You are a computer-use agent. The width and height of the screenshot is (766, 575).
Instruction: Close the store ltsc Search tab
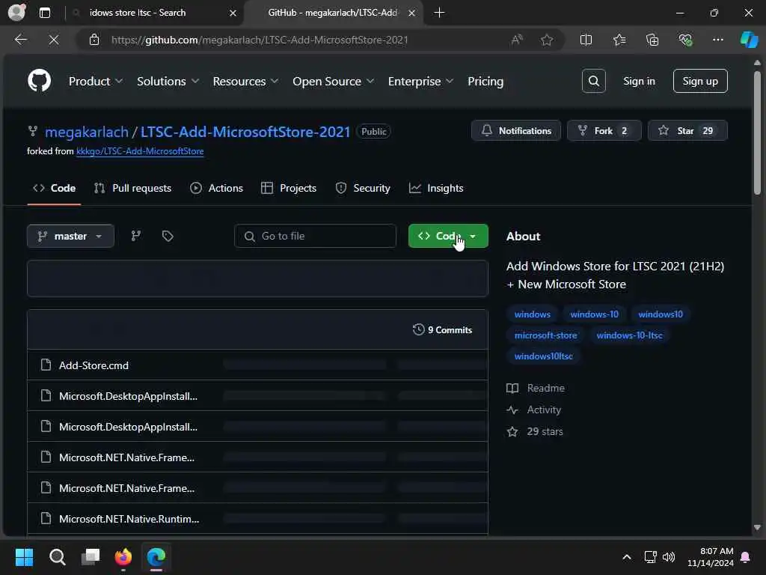[233, 13]
